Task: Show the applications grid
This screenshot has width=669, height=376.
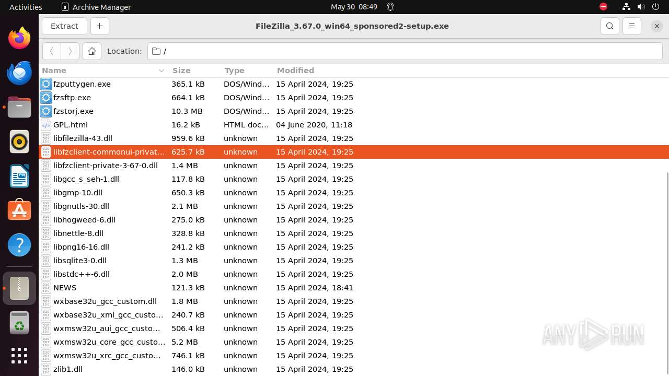Action: [x=19, y=356]
